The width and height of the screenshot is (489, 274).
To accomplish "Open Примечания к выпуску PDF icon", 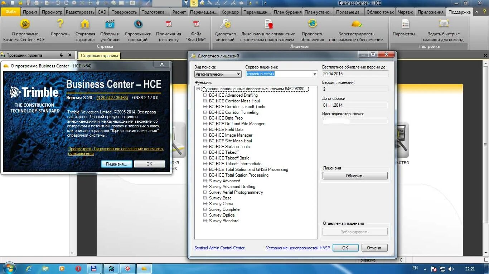I will [168, 24].
